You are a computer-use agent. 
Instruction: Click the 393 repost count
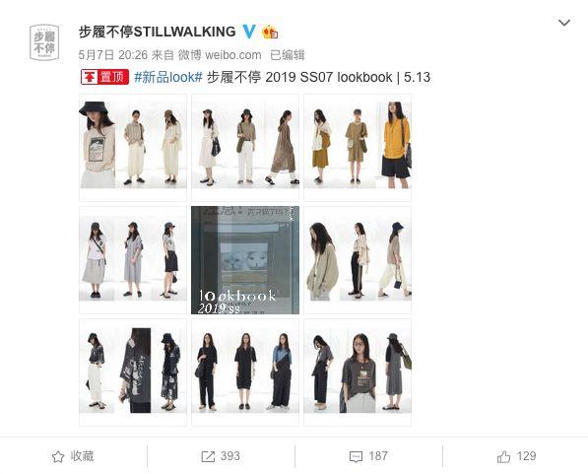click(x=229, y=456)
